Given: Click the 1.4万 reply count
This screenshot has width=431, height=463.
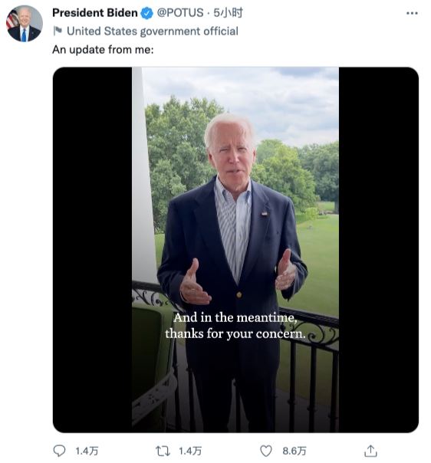Looking at the screenshot, I should coord(87,452).
